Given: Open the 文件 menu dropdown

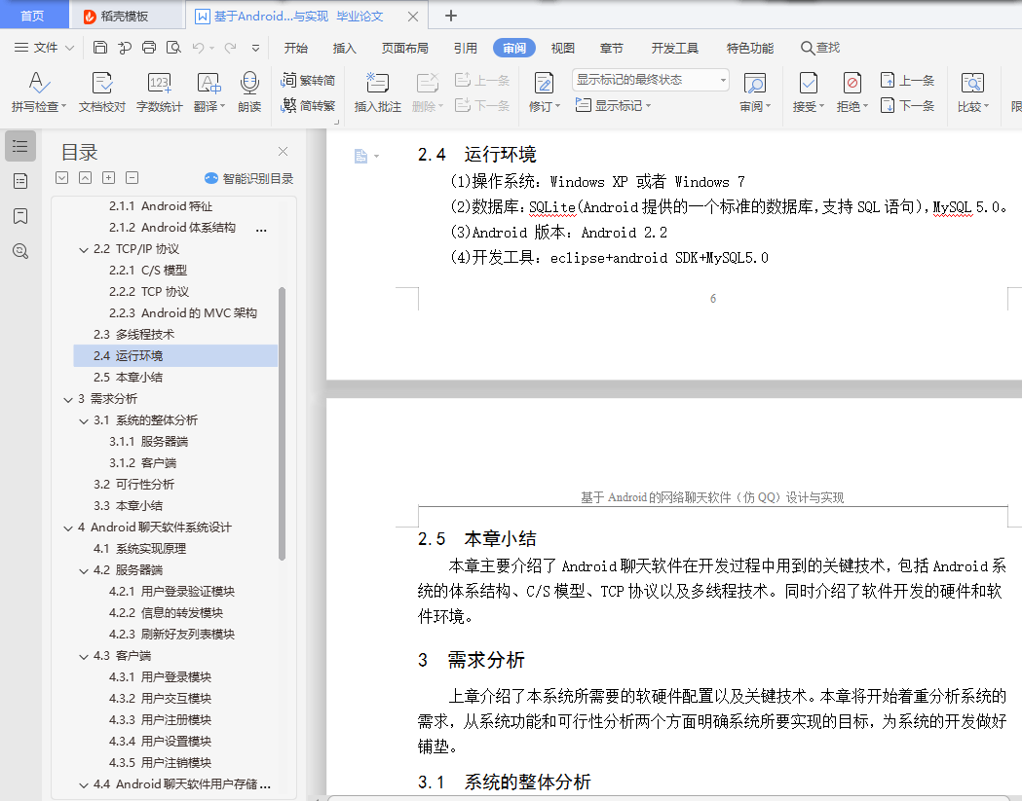Looking at the screenshot, I should click(44, 48).
